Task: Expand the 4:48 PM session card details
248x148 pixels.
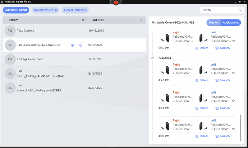Action: point(234,73)
